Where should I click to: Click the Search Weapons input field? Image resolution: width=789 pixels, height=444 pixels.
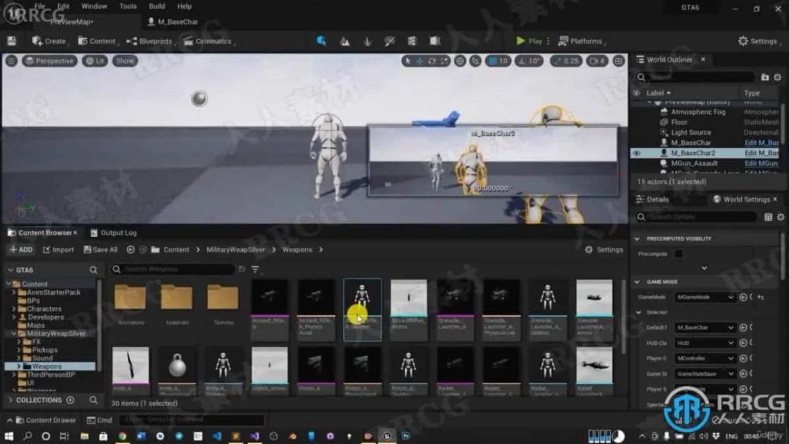[x=172, y=269]
